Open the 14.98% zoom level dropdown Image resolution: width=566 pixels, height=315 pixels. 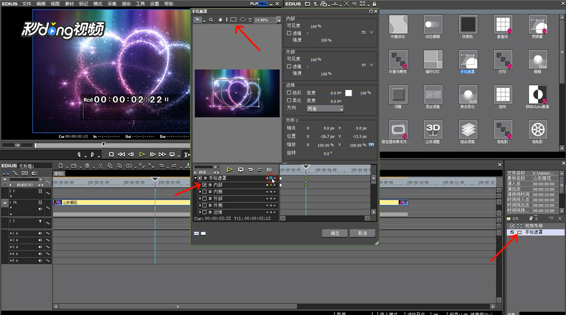click(279, 20)
